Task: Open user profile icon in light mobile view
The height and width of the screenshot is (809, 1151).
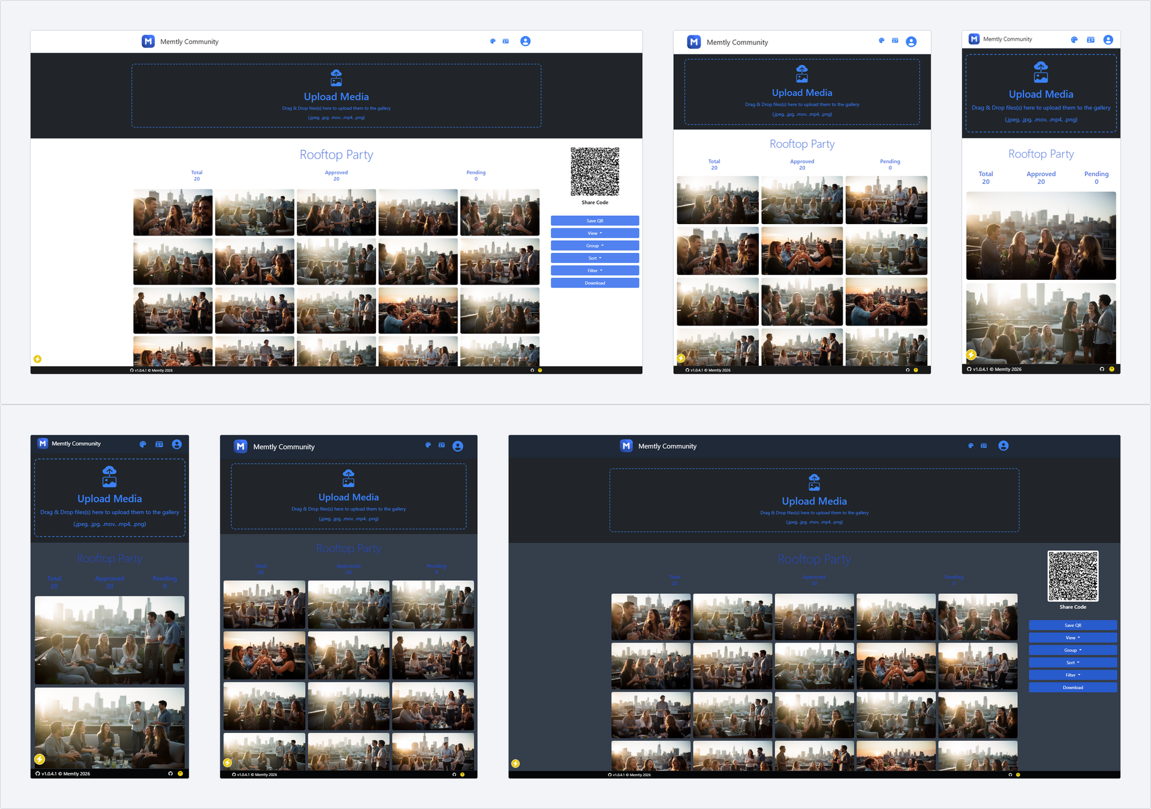Action: coord(1108,40)
